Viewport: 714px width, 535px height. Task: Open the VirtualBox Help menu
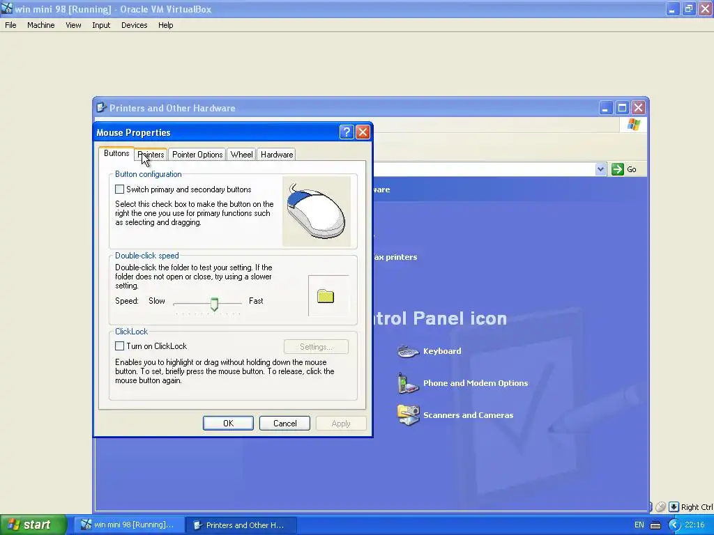click(166, 25)
